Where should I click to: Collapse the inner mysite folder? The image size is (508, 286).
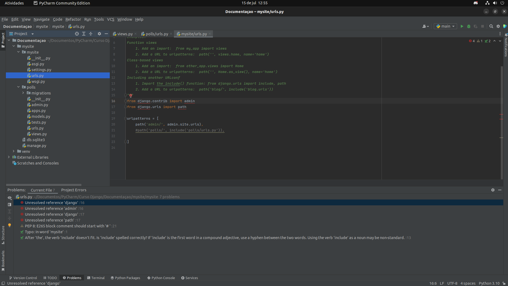(19, 52)
